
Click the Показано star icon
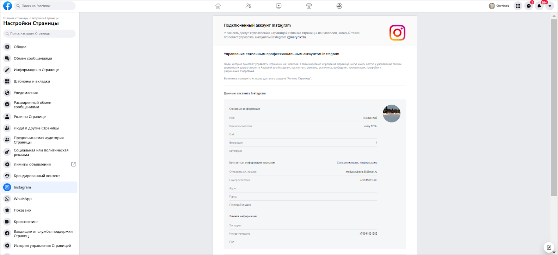click(x=7, y=210)
